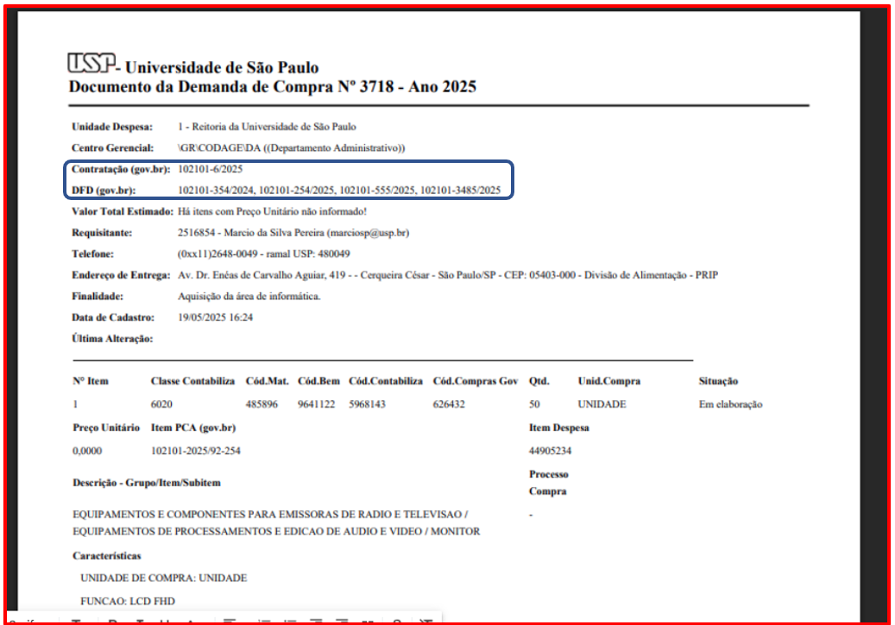Click the "Data de Cadastro:" label

112,317
